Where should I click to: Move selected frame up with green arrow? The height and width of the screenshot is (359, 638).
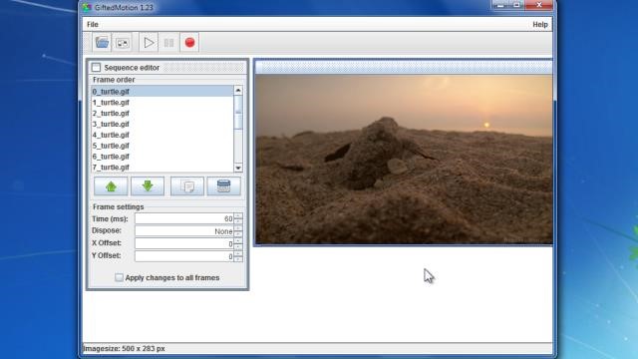click(x=111, y=186)
